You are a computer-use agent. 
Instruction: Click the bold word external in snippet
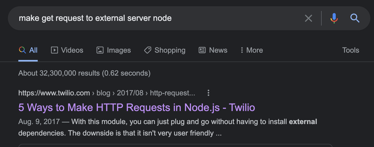point(303,122)
